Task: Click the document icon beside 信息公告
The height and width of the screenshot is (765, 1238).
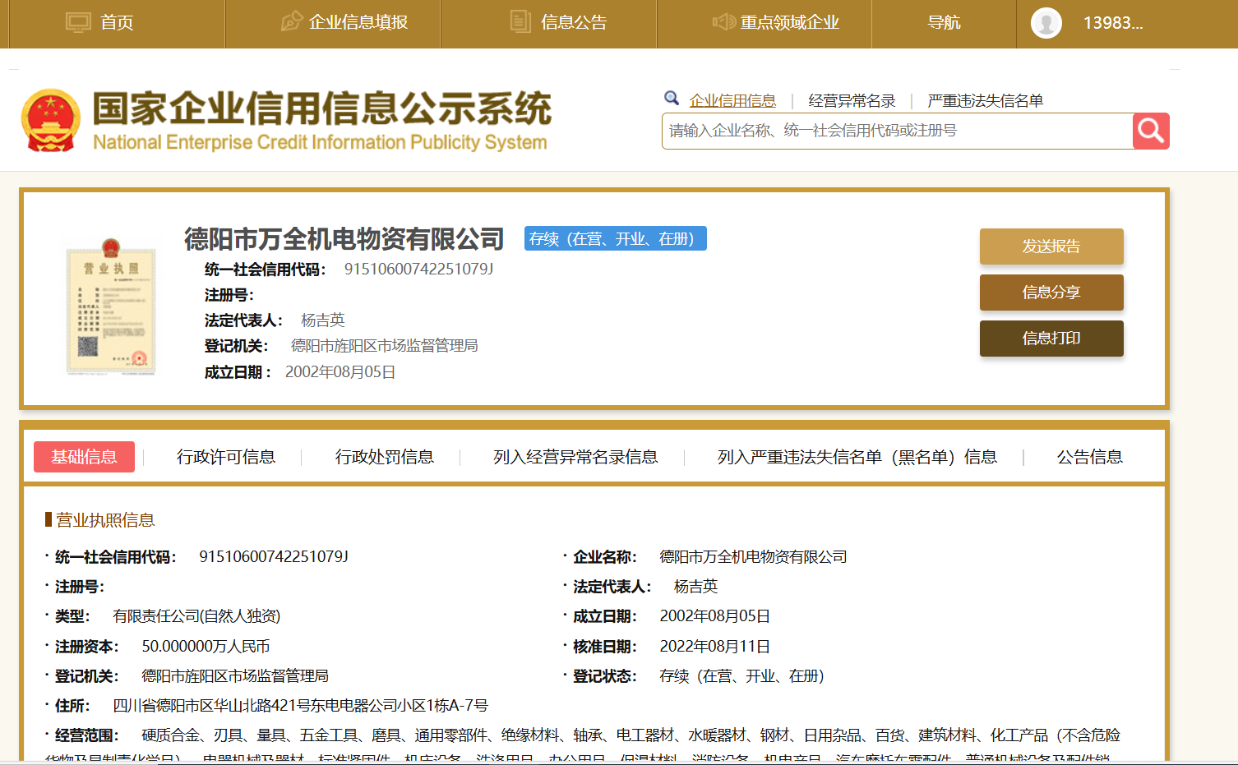Action: pyautogui.click(x=520, y=22)
